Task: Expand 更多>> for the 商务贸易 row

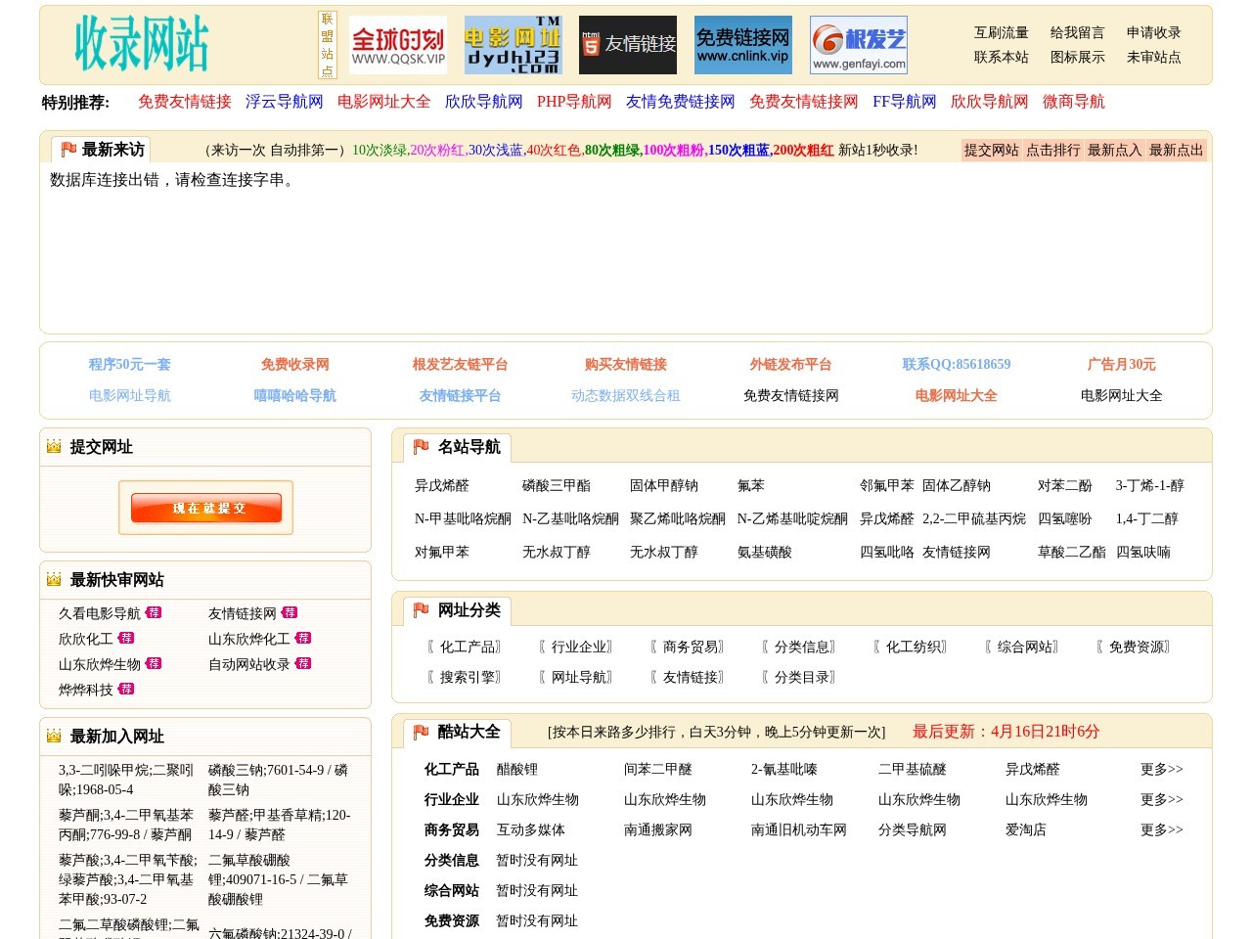Action: [x=1162, y=829]
